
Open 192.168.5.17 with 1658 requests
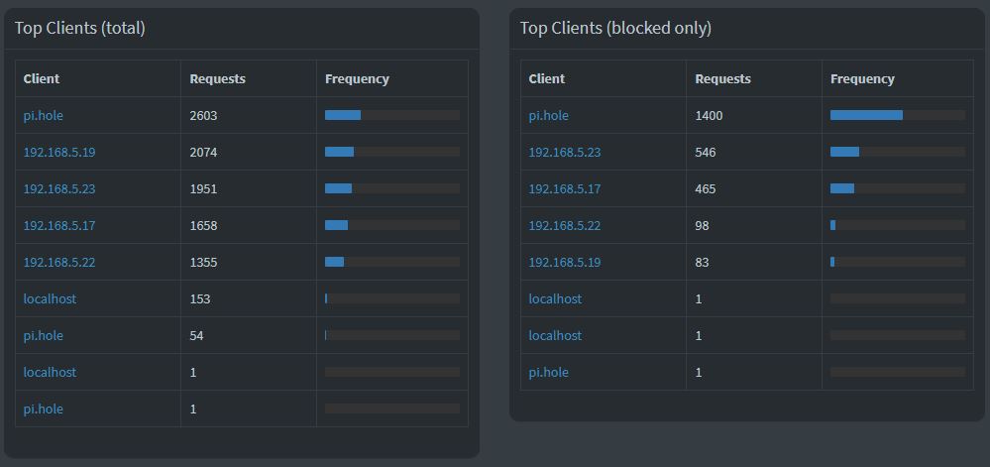pyautogui.click(x=59, y=226)
